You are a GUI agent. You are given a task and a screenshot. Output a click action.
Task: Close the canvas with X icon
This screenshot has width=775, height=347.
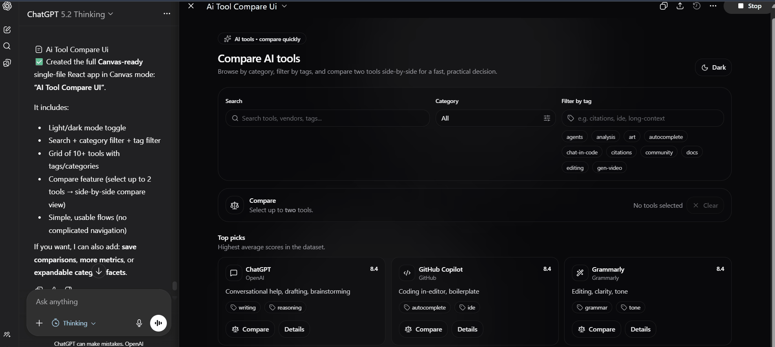191,6
